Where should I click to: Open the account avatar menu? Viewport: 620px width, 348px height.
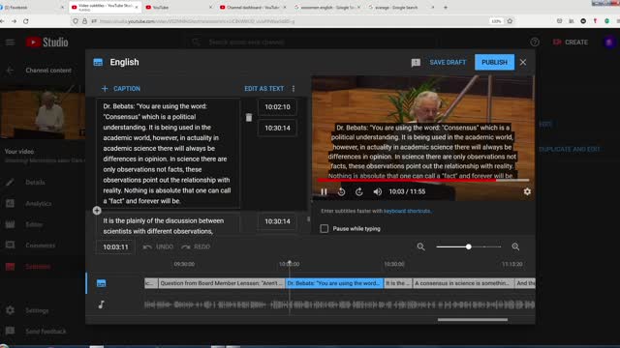[609, 43]
